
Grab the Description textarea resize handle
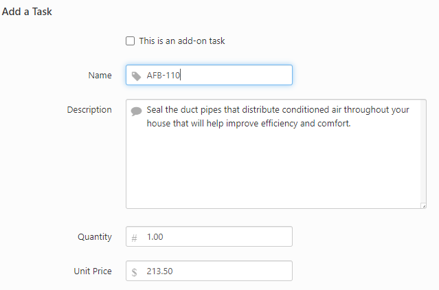click(x=423, y=205)
